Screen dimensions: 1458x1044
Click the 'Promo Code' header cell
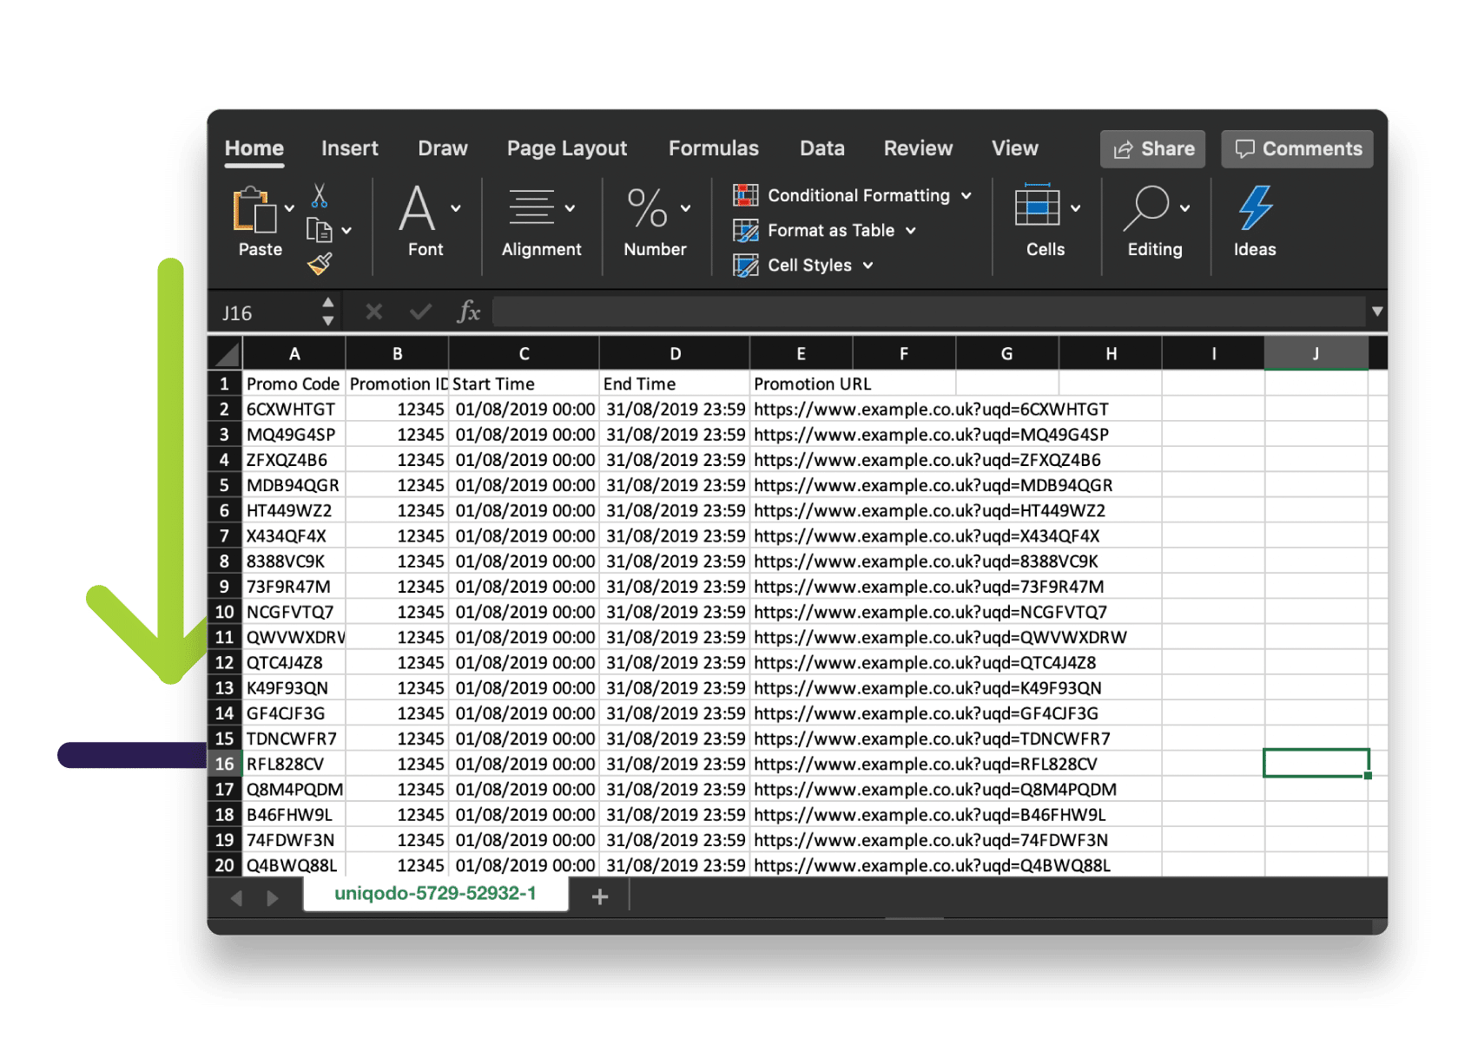click(294, 384)
